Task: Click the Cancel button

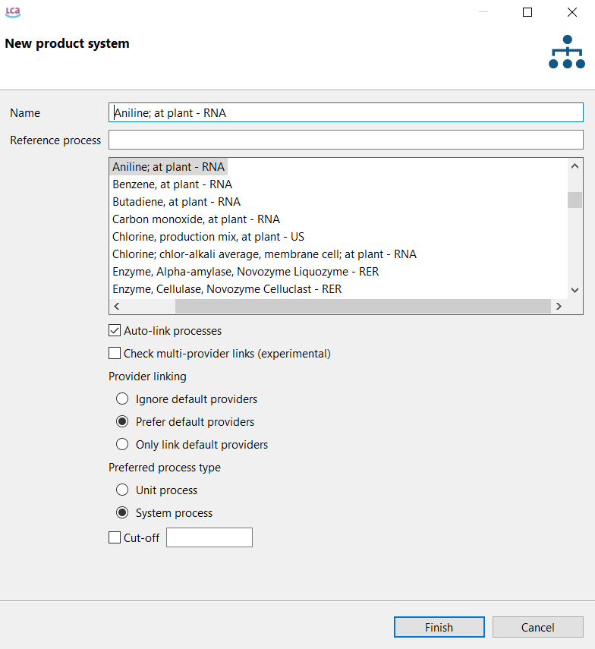Action: click(537, 627)
